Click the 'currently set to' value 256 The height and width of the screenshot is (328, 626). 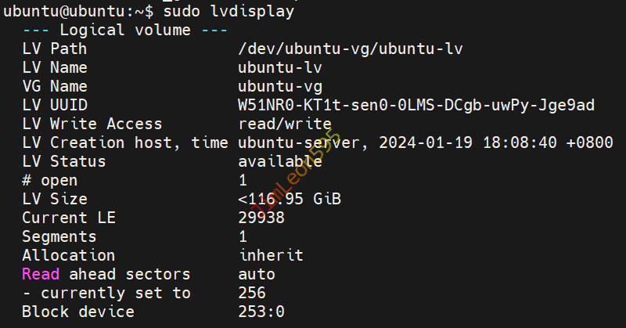point(252,294)
